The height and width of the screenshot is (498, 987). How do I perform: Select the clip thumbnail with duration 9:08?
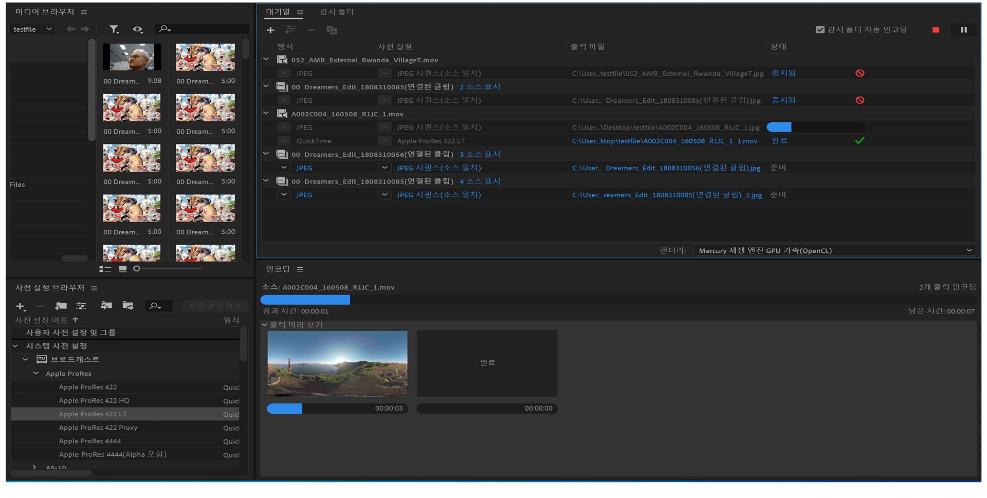(132, 57)
